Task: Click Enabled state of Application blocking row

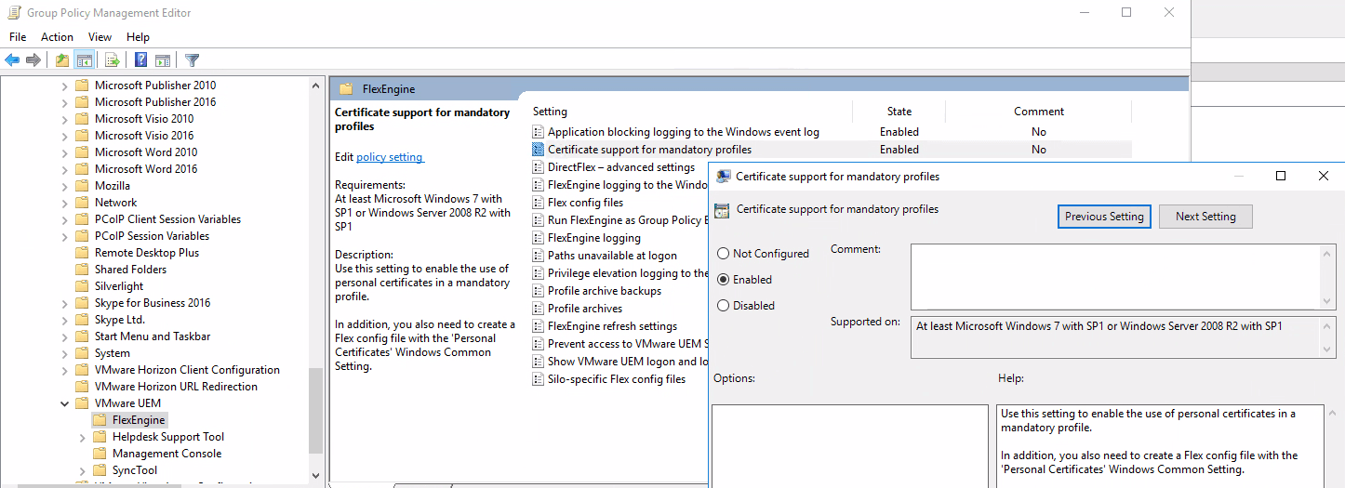Action: pos(899,132)
